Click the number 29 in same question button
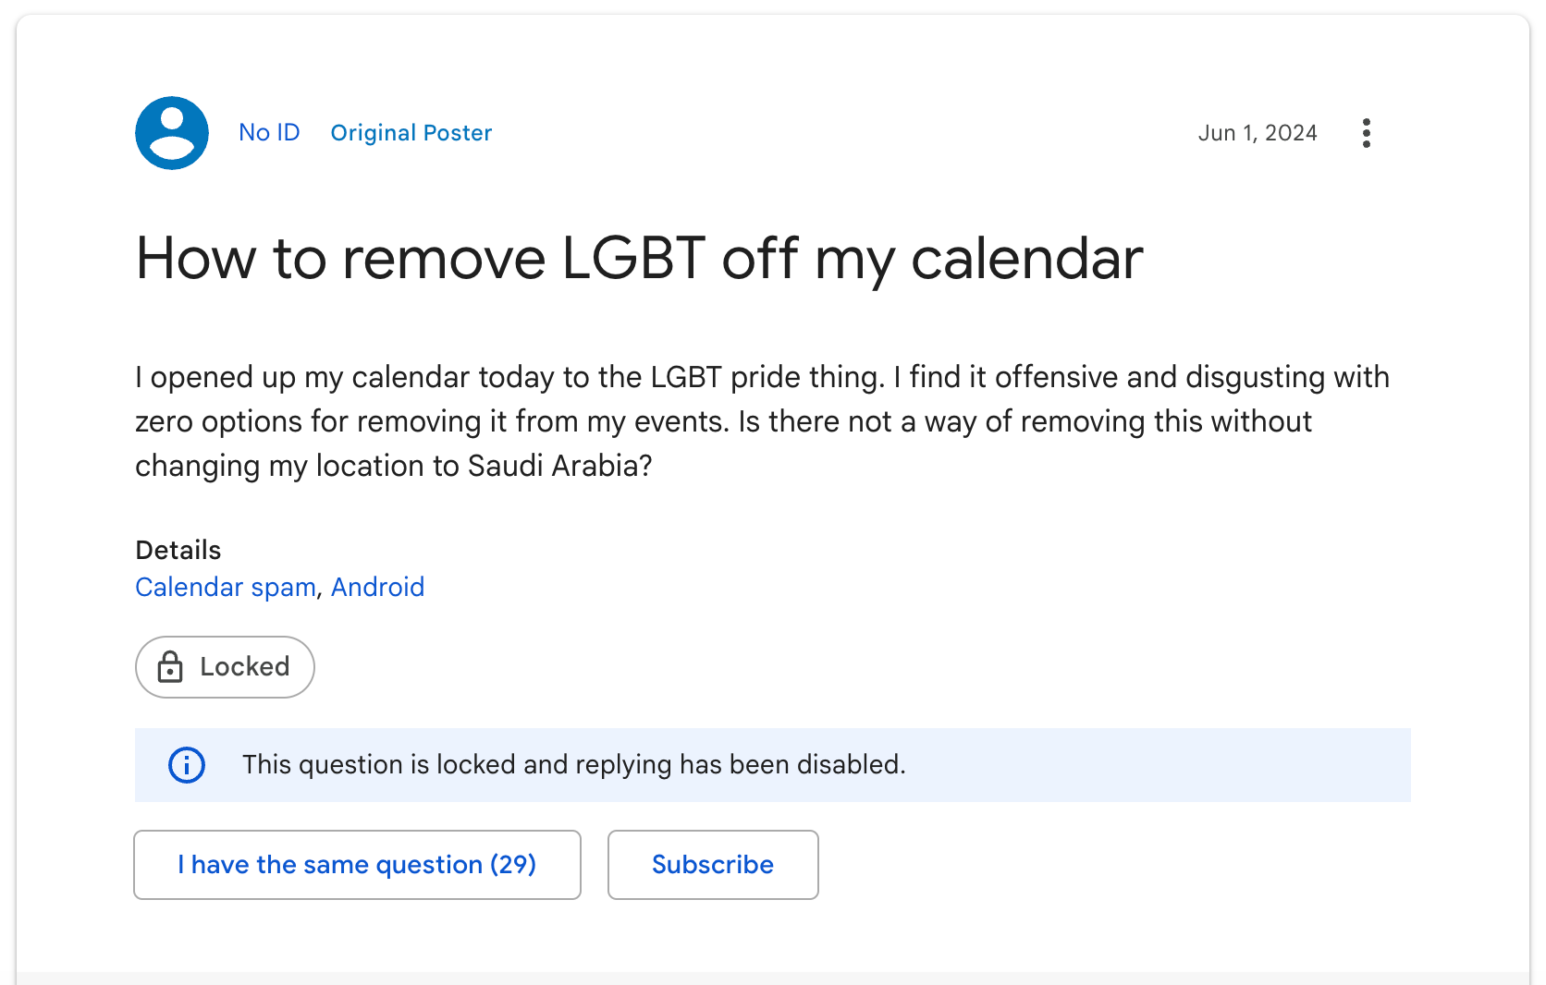 pos(513,865)
